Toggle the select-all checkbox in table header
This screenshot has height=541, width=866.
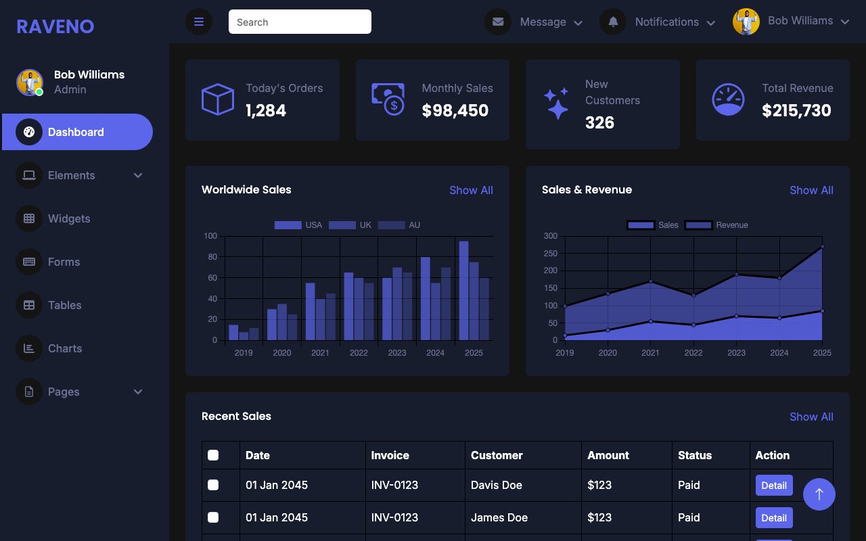click(213, 455)
